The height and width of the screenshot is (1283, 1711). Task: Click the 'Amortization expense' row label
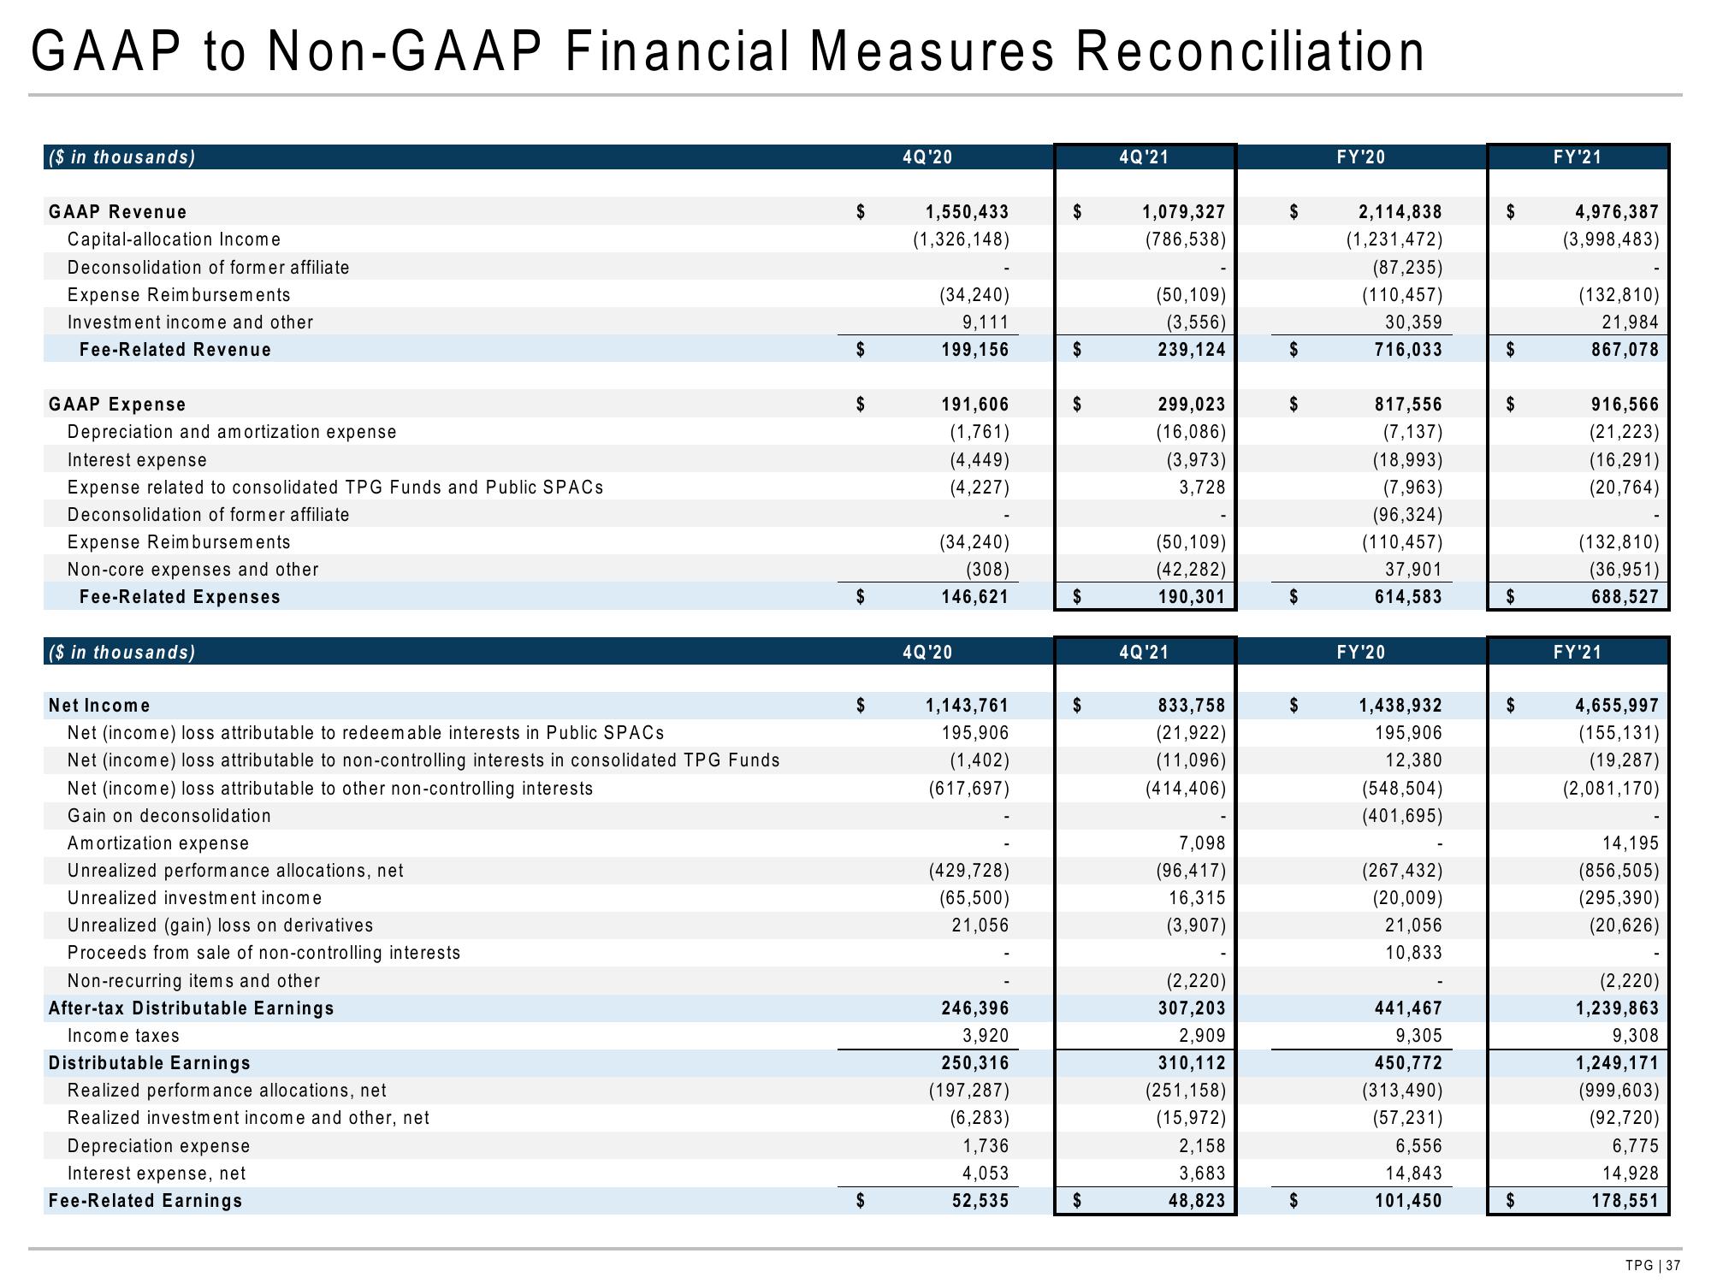tap(158, 843)
